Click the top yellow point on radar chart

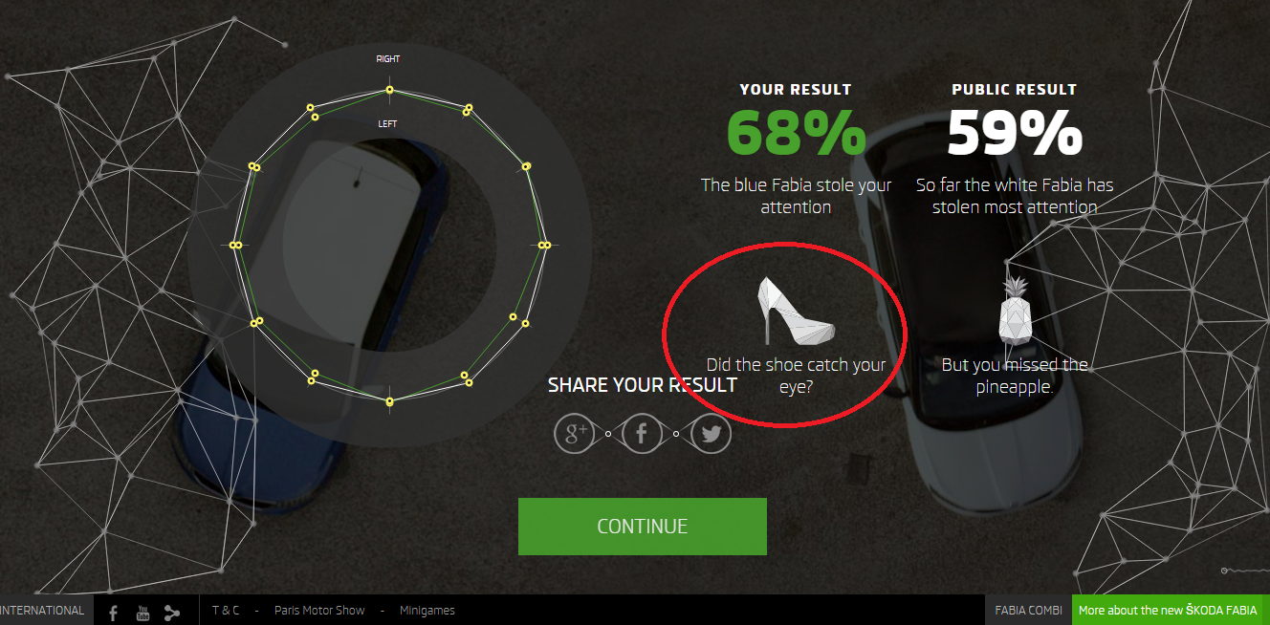(x=389, y=90)
